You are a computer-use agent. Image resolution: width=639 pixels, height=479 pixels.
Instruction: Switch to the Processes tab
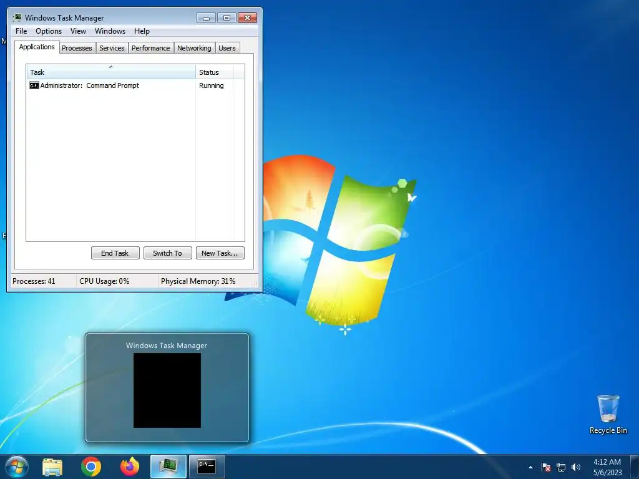(x=77, y=48)
